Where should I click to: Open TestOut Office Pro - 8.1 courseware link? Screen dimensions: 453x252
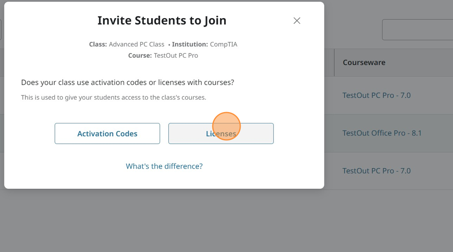tap(382, 133)
